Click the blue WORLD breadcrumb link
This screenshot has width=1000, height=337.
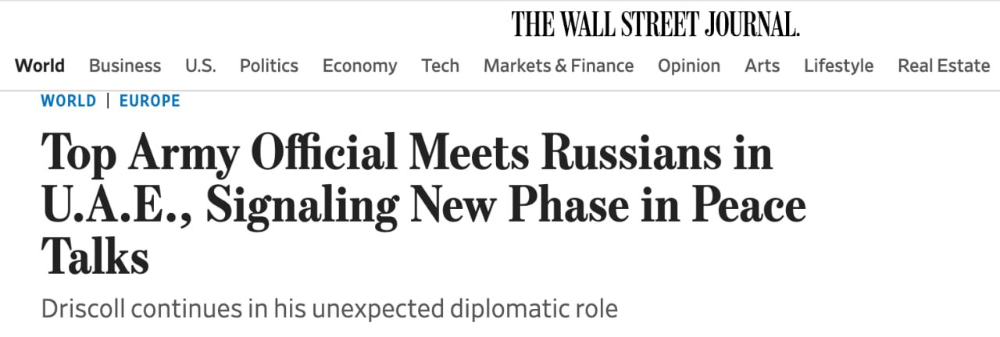coord(69,101)
